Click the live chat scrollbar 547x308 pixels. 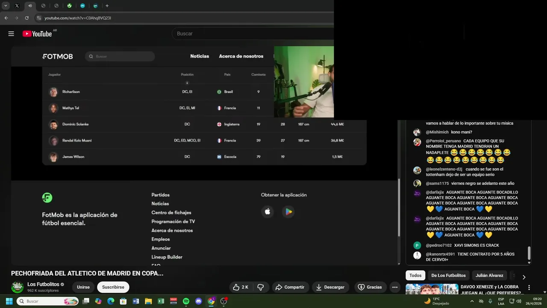[529, 253]
